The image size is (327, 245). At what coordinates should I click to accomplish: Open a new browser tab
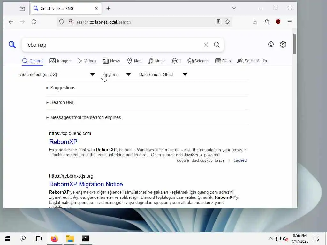[x=108, y=8]
